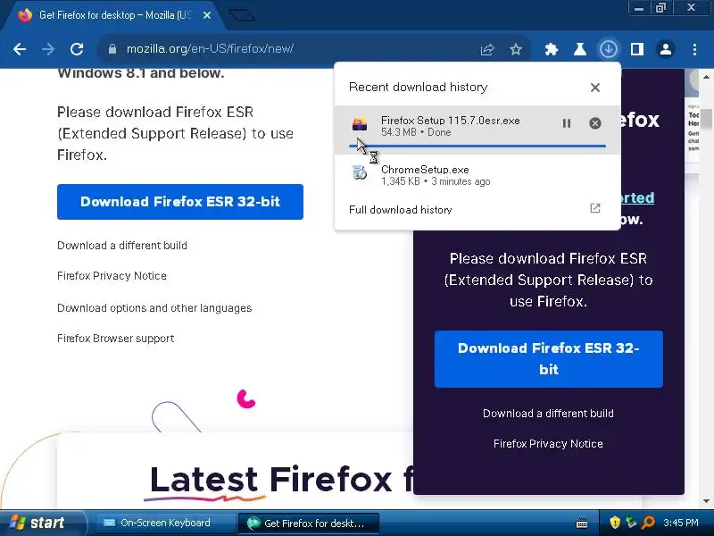Open dark panel Firefox Privacy Notice
Screen dimensions: 714x536
pos(548,443)
